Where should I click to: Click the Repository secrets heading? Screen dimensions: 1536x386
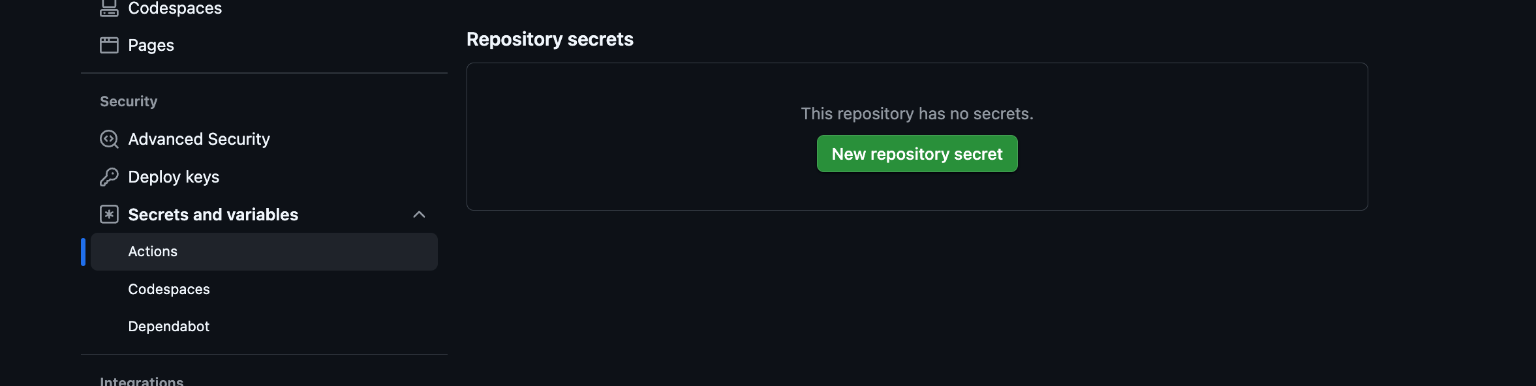tap(549, 39)
